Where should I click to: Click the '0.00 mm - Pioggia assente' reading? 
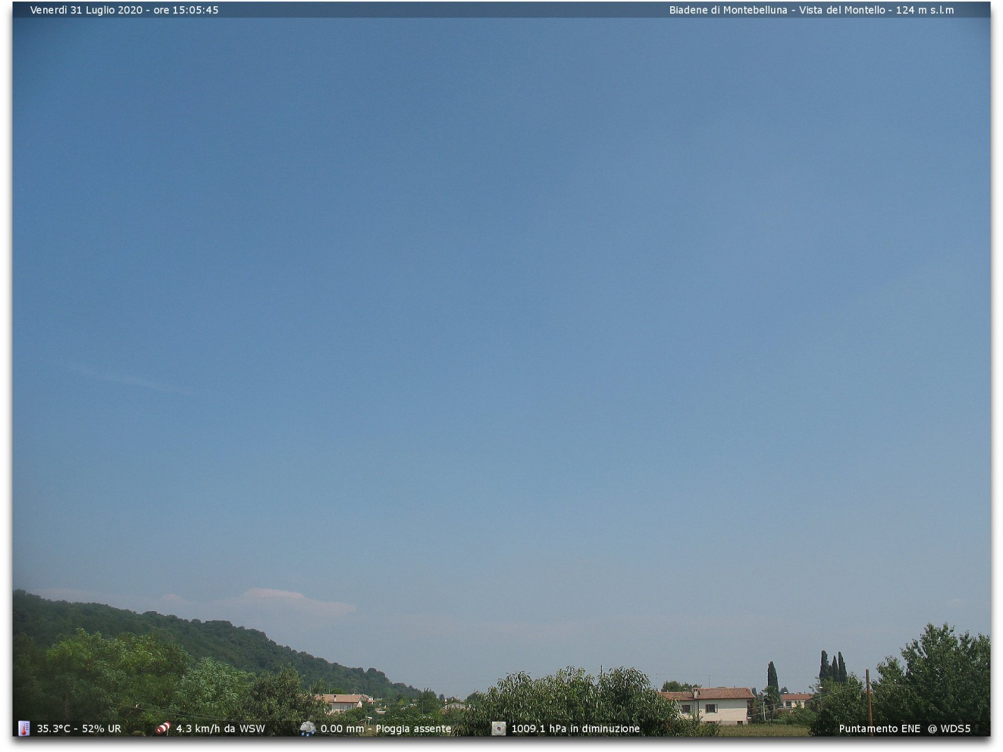[386, 729]
